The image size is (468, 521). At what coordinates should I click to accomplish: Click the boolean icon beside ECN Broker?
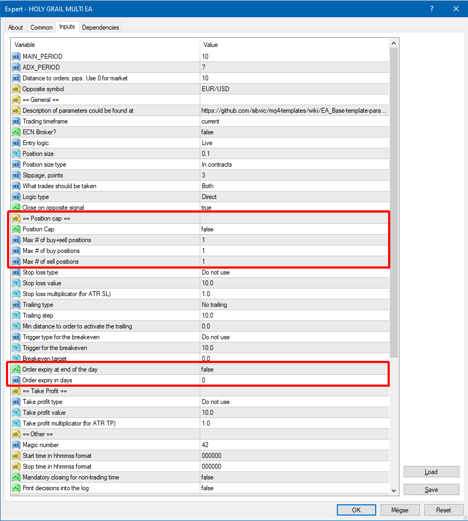tap(16, 132)
